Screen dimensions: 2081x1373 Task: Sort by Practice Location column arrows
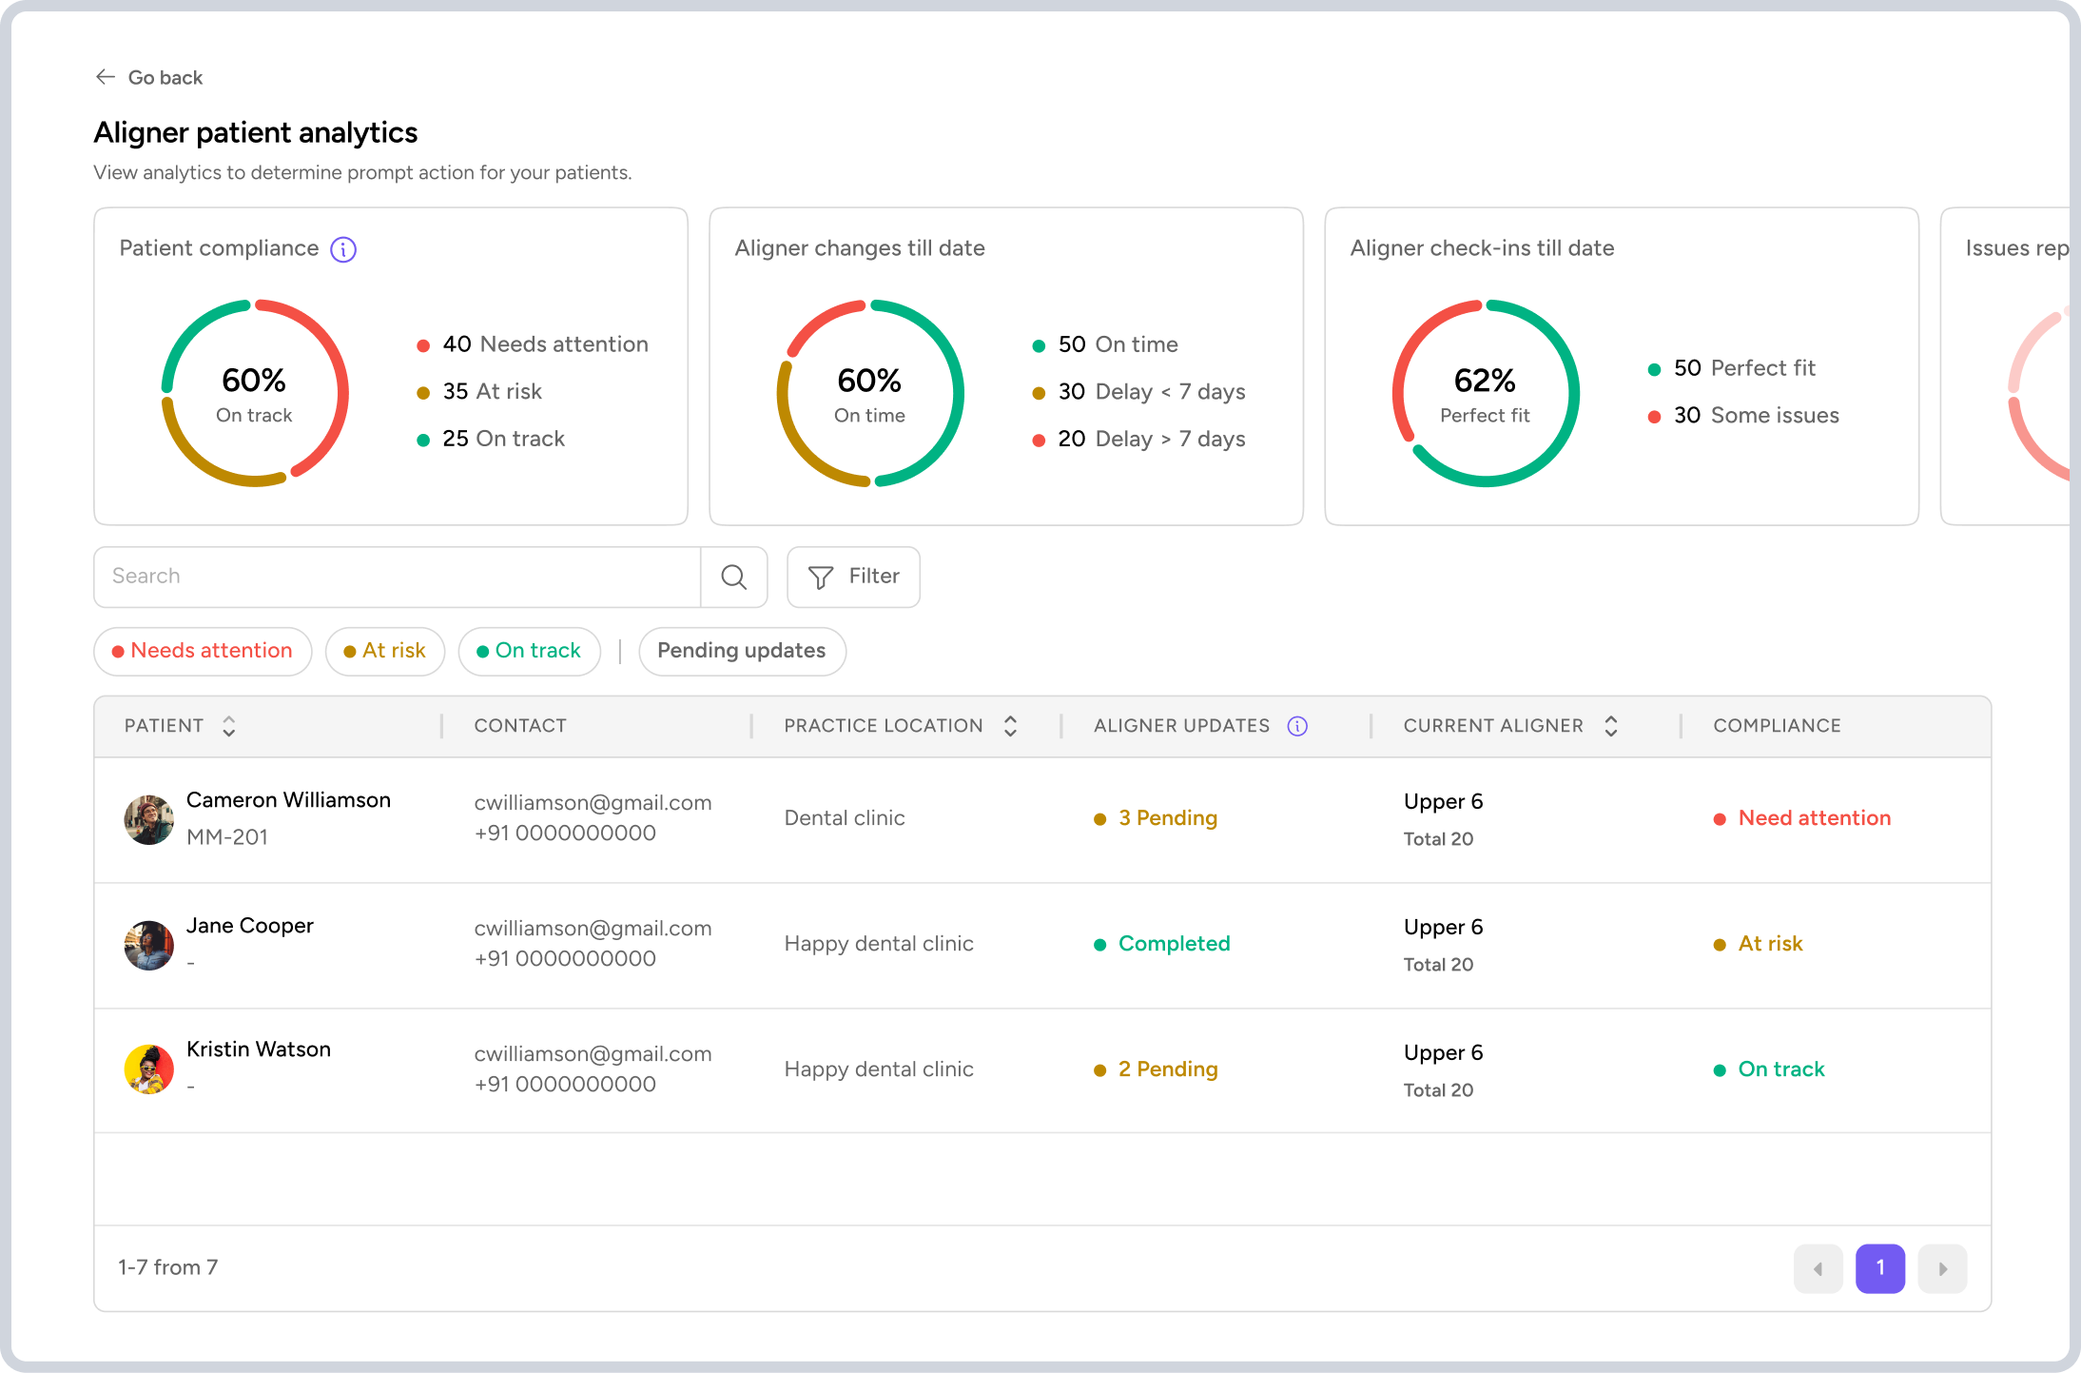point(1010,726)
